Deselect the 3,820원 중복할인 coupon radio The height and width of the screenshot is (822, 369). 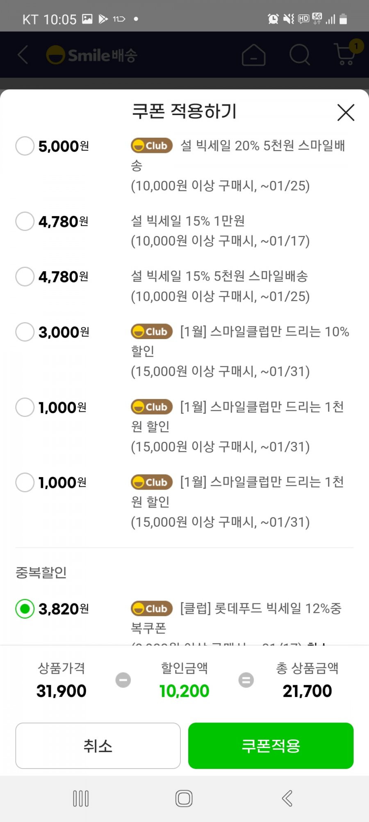pyautogui.click(x=25, y=609)
